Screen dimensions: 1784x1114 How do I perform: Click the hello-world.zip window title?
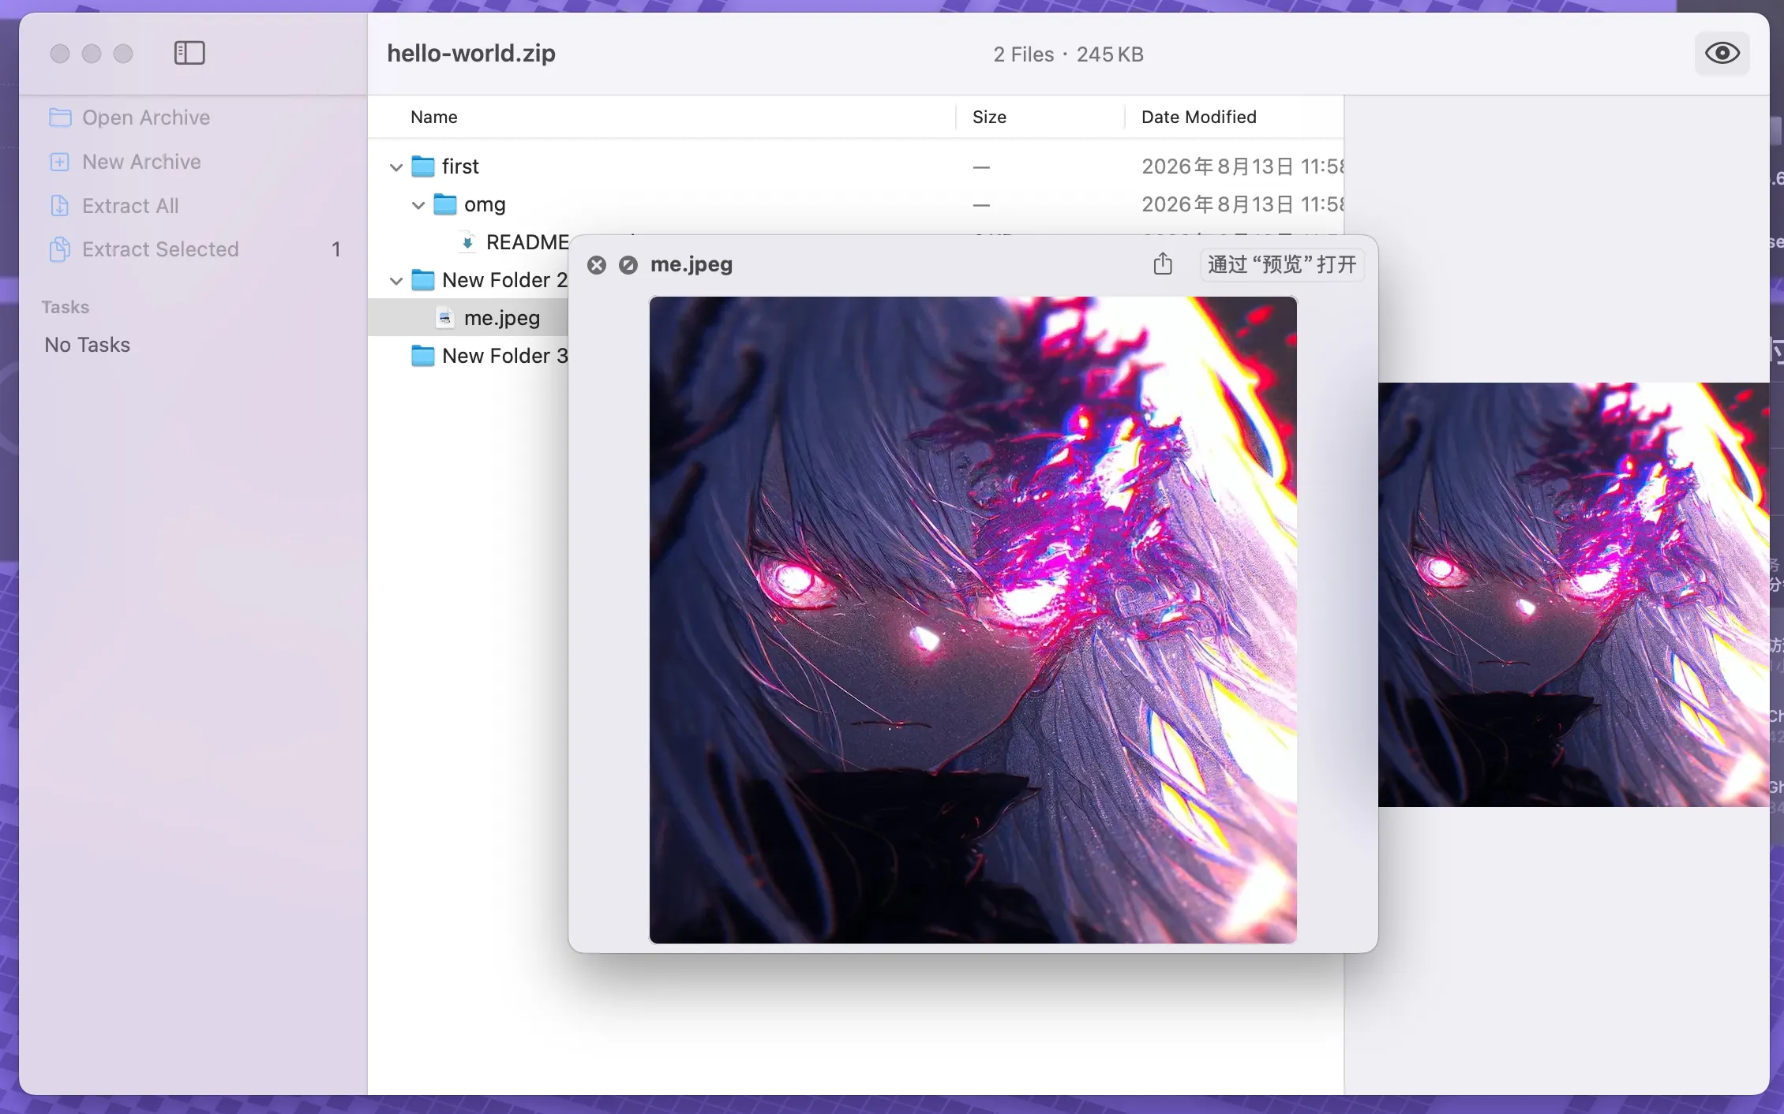coord(471,54)
